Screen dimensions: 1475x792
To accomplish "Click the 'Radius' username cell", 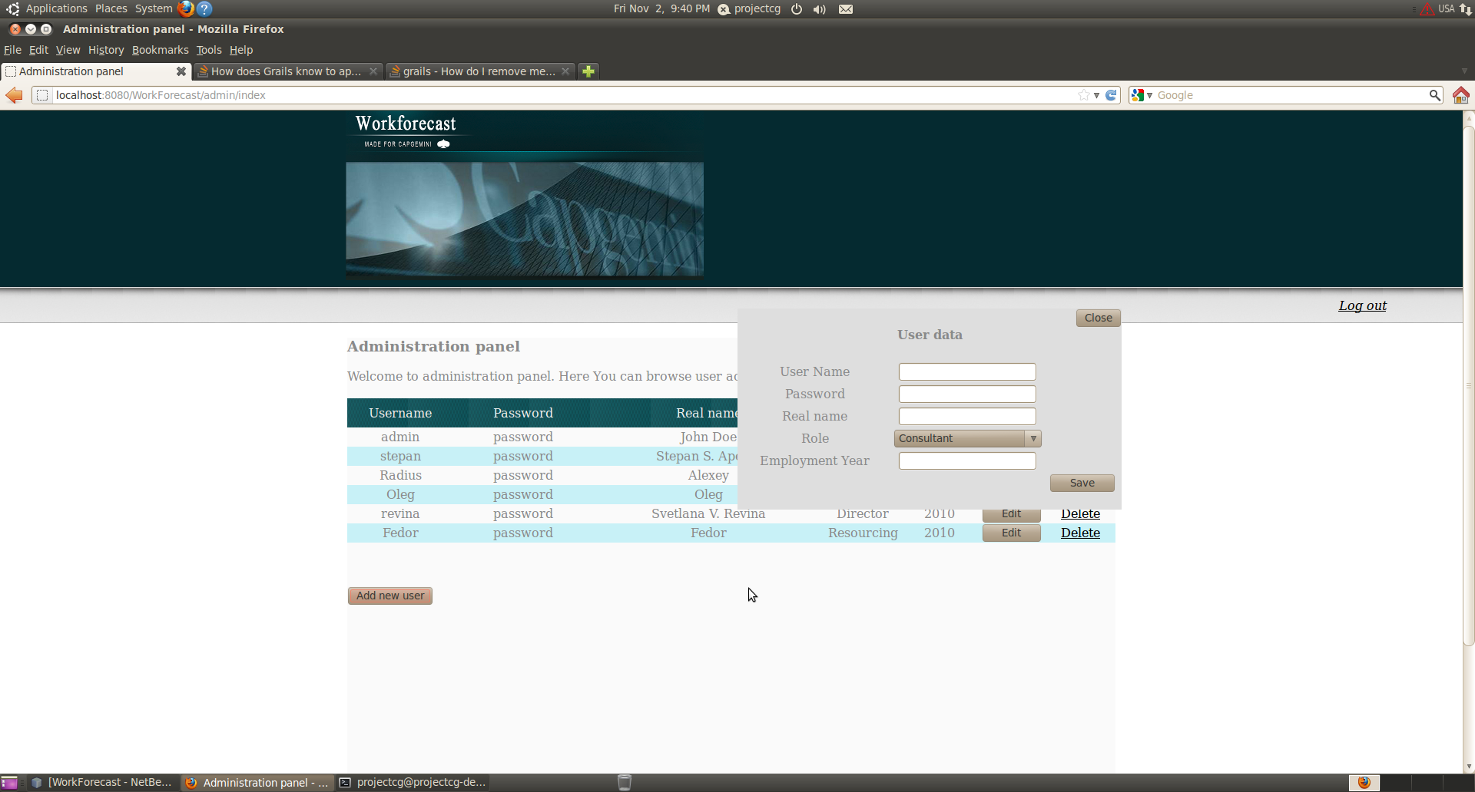I will (x=400, y=475).
